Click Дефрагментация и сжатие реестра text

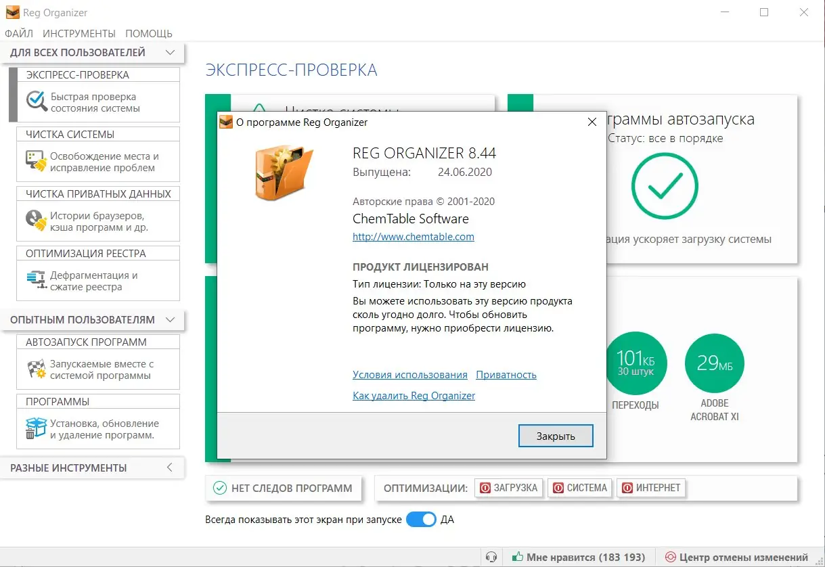point(94,281)
